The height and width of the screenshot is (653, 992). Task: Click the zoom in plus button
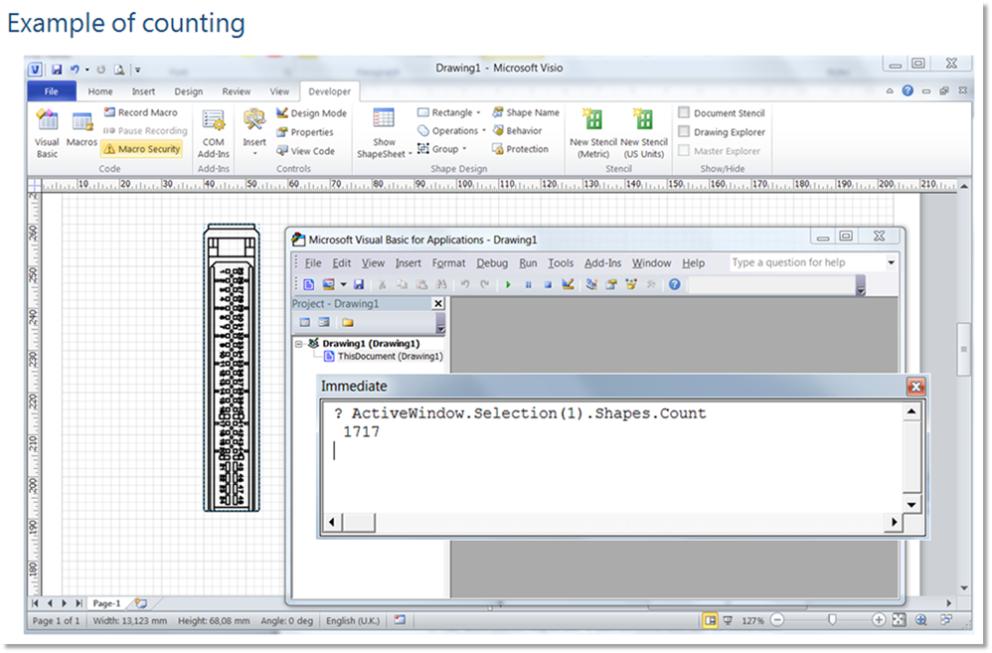click(878, 620)
